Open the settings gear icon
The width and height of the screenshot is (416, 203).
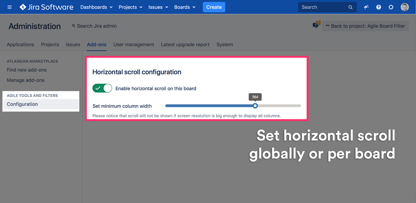391,7
